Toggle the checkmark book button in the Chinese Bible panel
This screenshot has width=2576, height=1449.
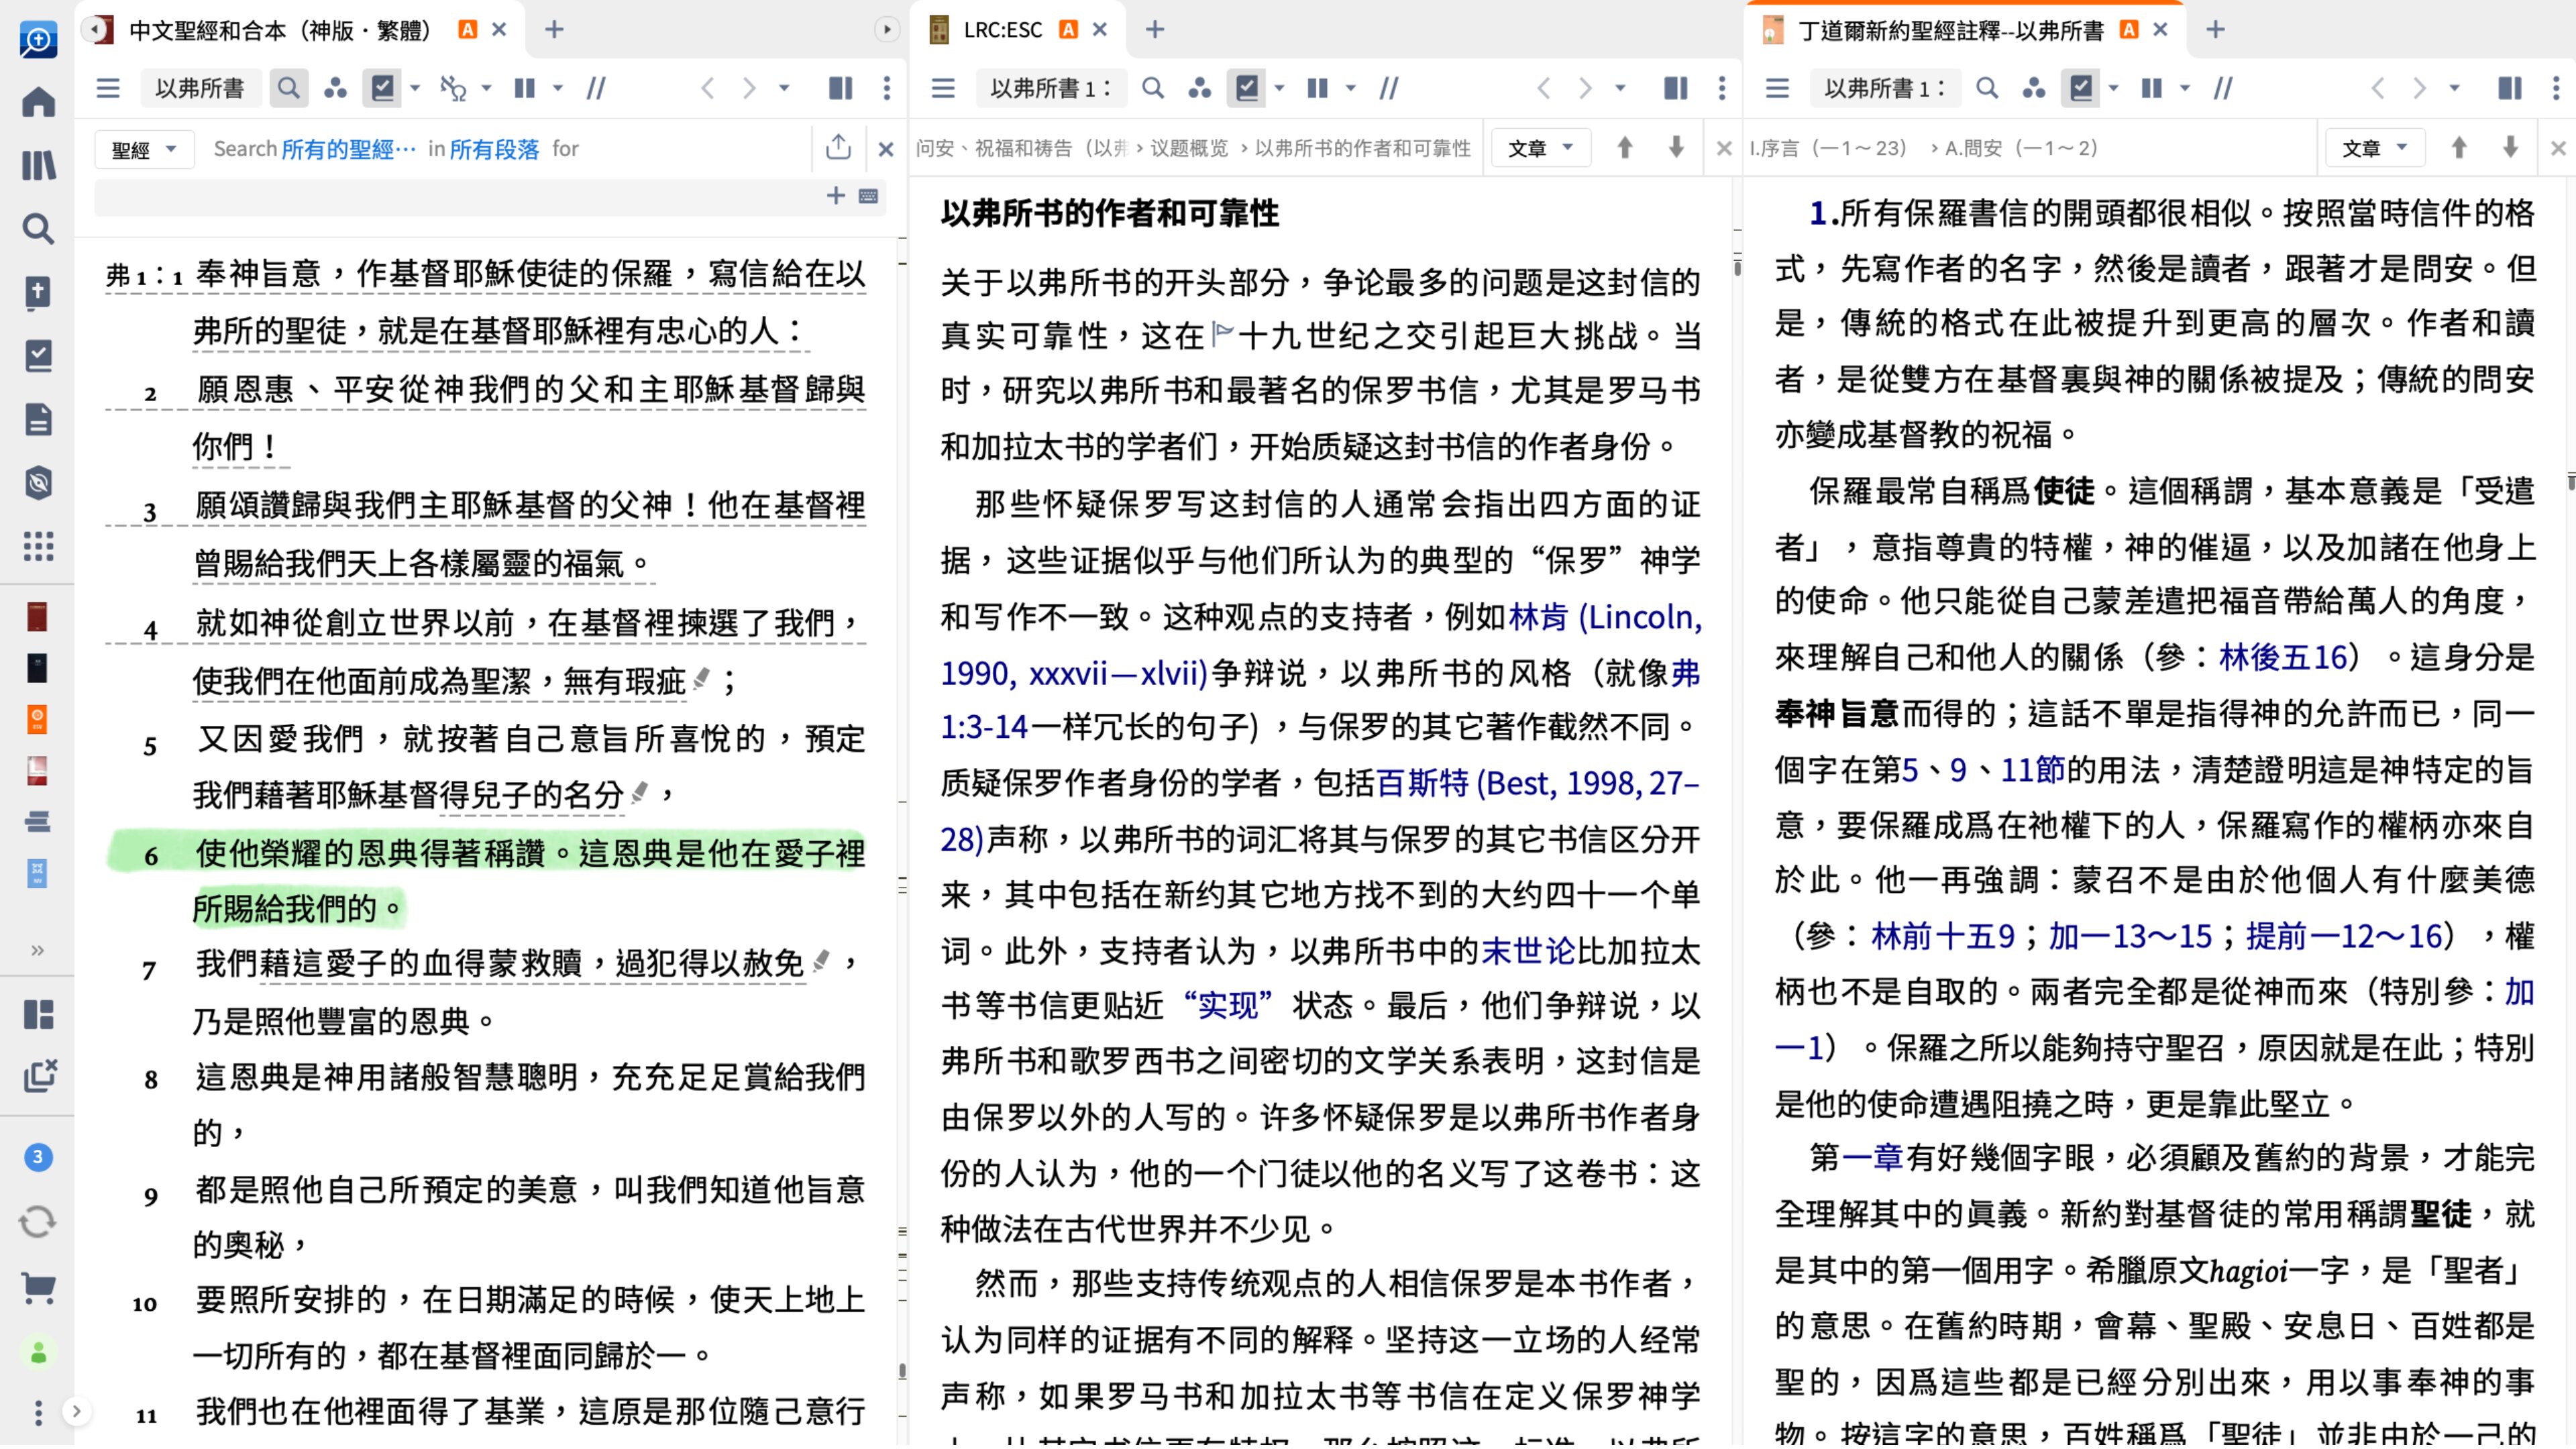[382, 88]
